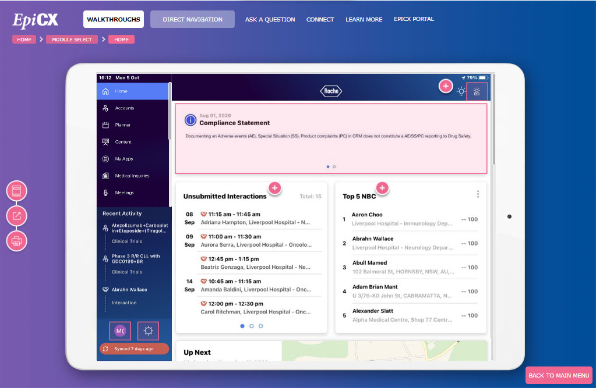The height and width of the screenshot is (388, 596).
Task: Add a new unsubmitted interaction with the plus
Action: [274, 187]
